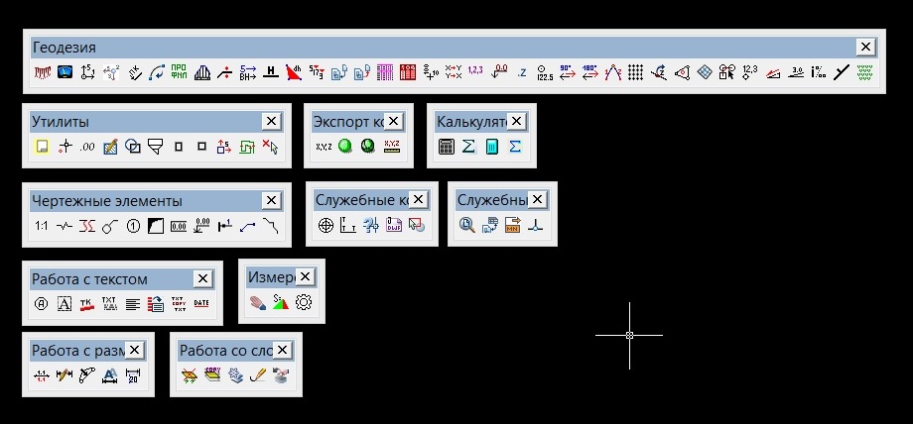Click the framed letter A text icon

coord(64,303)
